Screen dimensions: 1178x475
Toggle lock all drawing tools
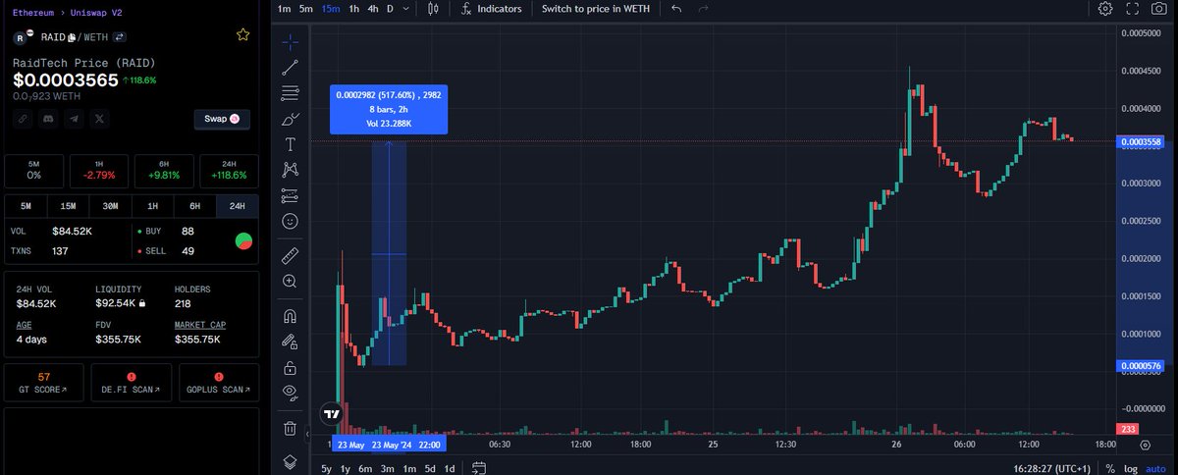290,368
